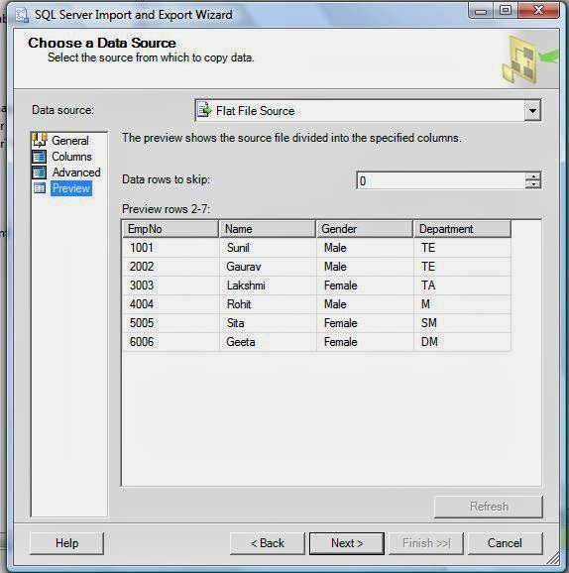Image resolution: width=569 pixels, height=573 pixels.
Task: Click the name Lakshmi
Action: click(x=246, y=286)
